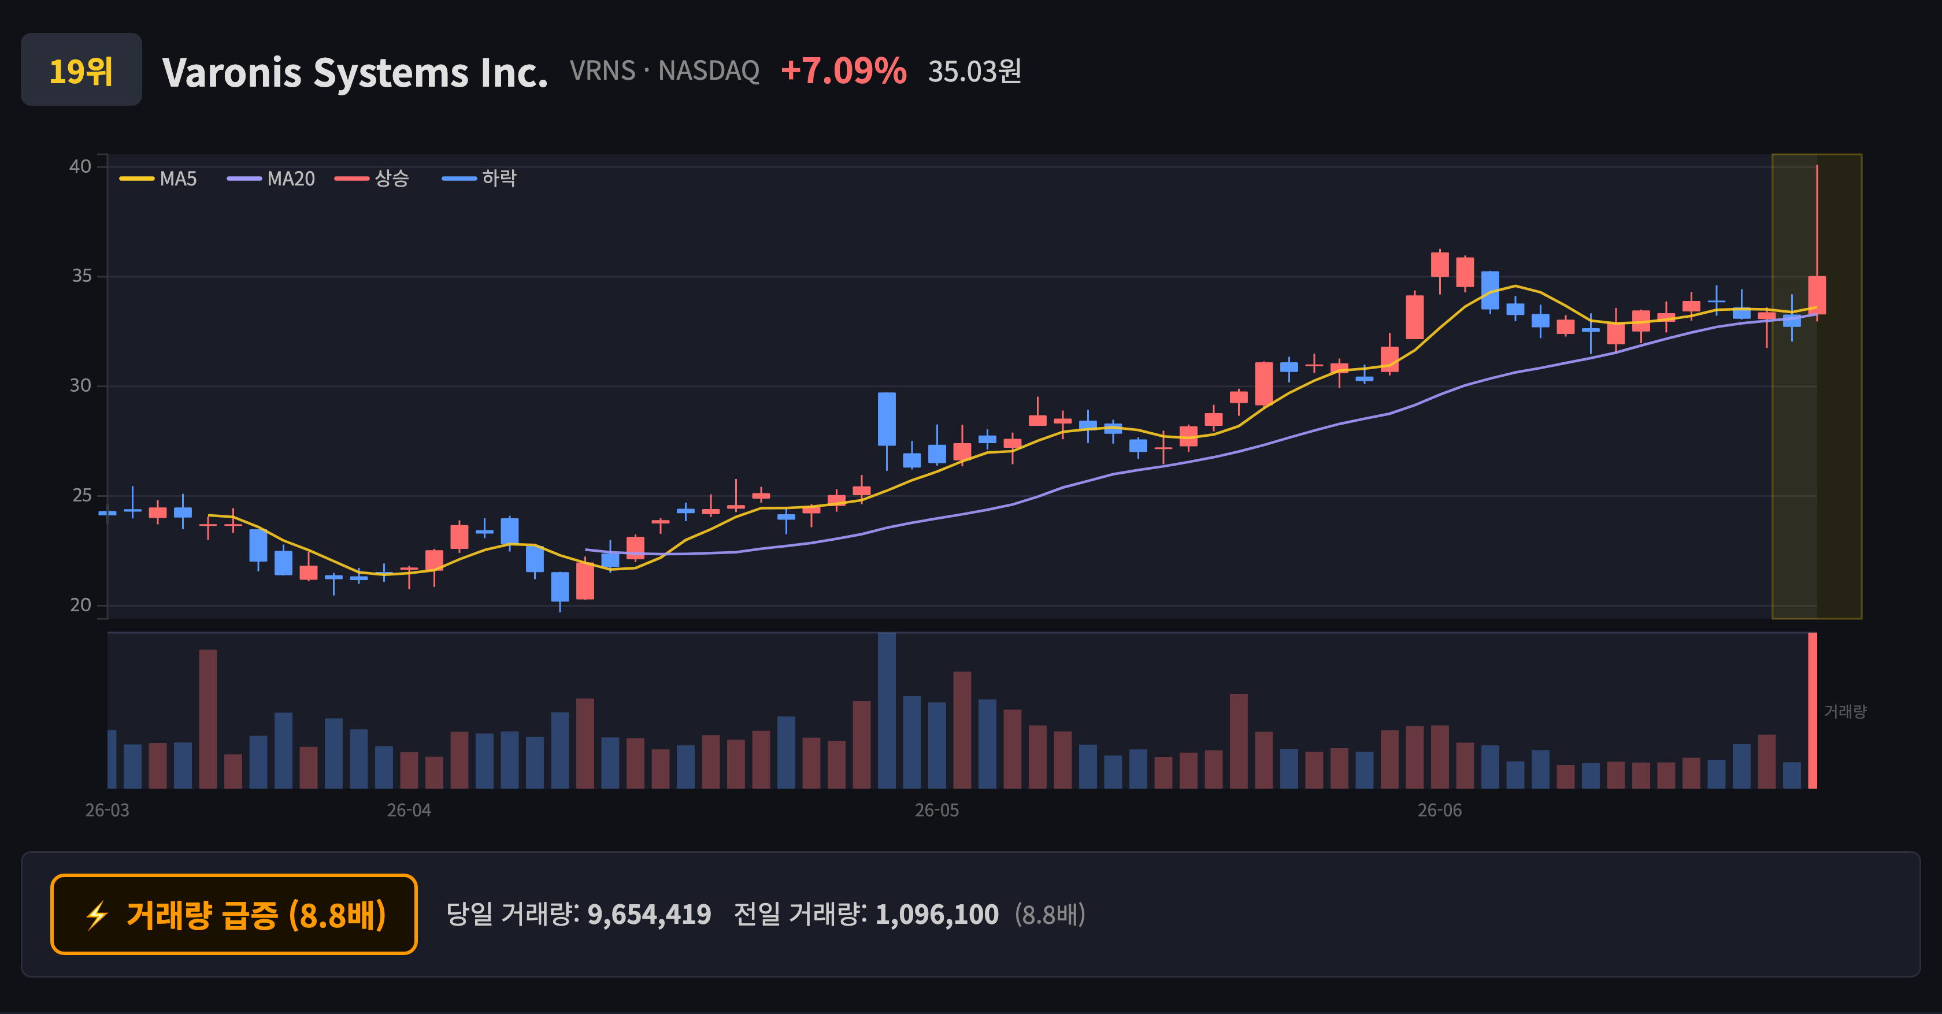
Task: Click the latest tall red volume bar
Action: pos(1813,711)
